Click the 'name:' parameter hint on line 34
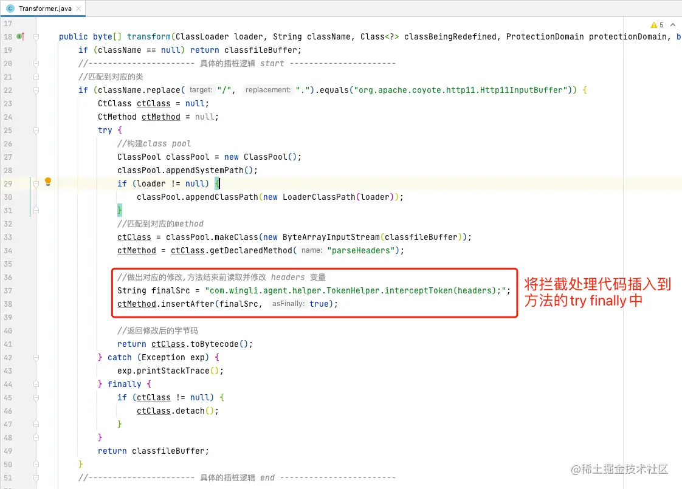 point(312,250)
